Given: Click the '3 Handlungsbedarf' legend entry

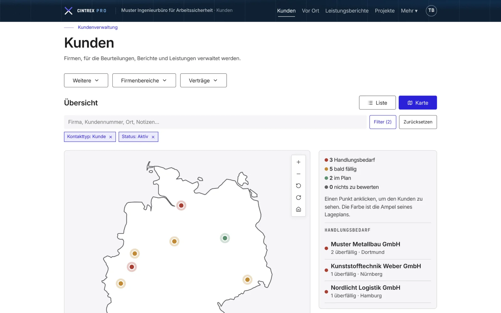Looking at the screenshot, I should (350, 160).
